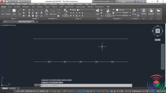Open the Format menu
The image size is (166, 93).
coord(32,4)
